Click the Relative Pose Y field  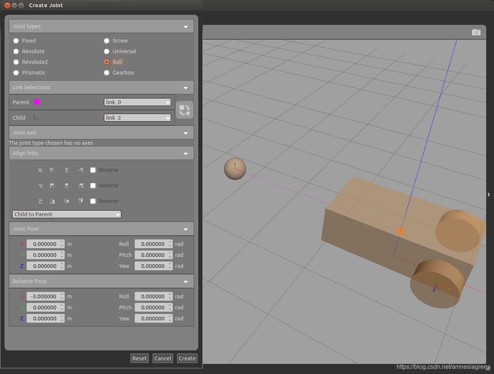point(46,307)
